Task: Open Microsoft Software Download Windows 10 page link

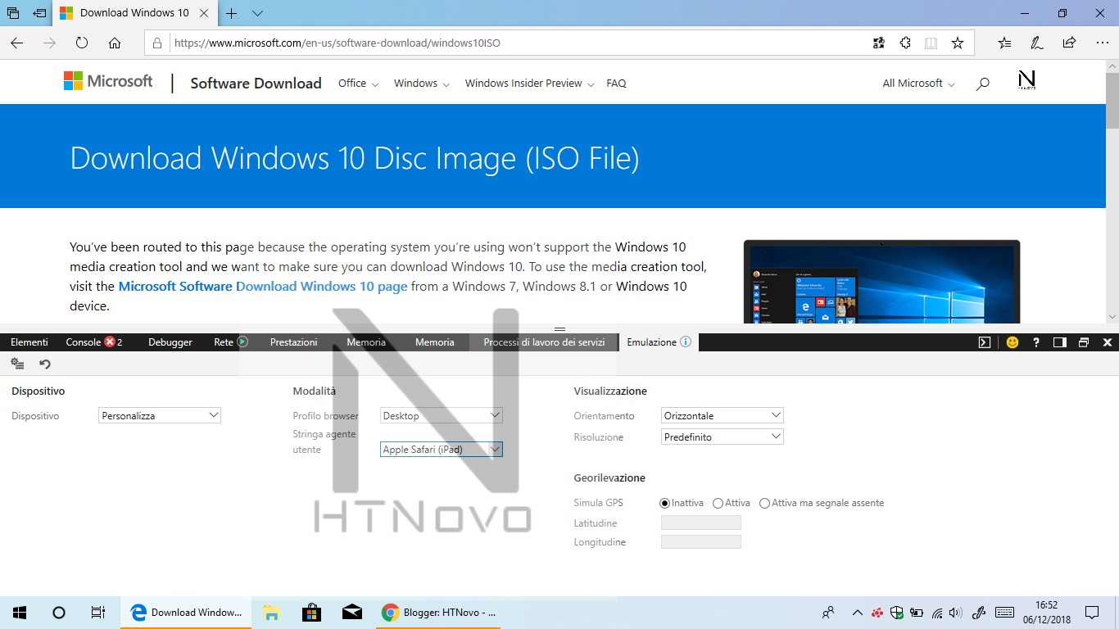Action: (x=263, y=286)
